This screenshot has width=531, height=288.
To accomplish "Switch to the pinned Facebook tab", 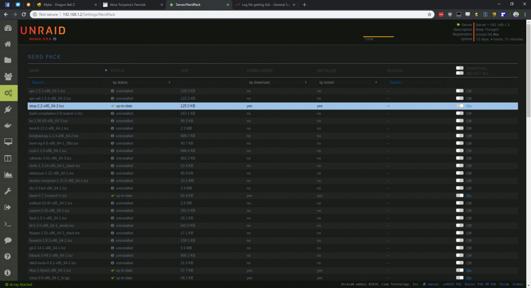I will click(x=7, y=5).
